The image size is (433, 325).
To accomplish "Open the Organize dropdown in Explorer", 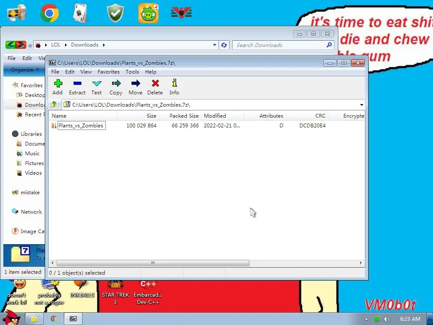I will 25,70.
